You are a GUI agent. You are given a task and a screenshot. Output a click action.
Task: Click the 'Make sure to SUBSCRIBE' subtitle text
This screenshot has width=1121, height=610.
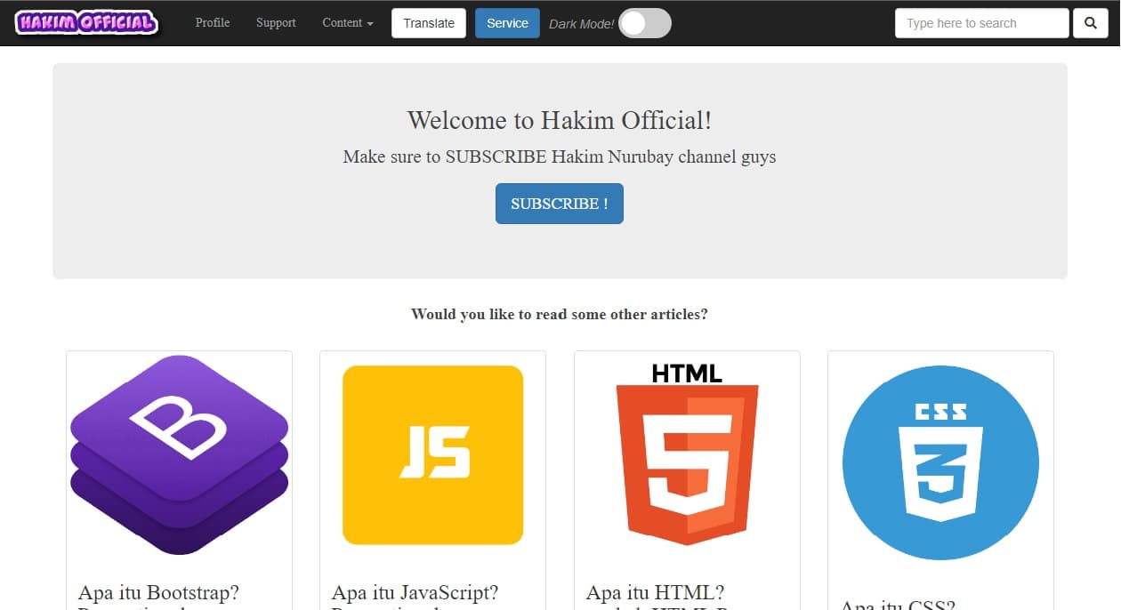click(560, 157)
